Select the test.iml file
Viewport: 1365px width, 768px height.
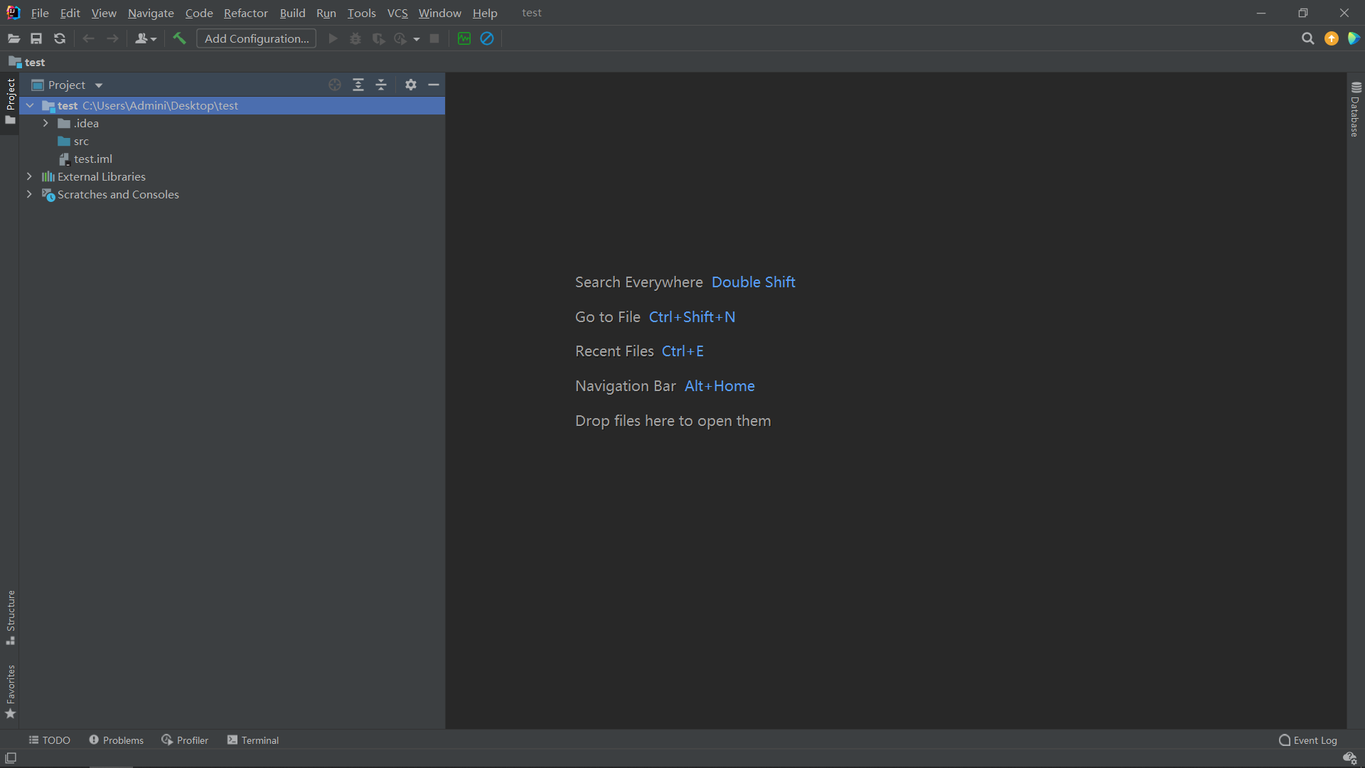pos(92,159)
